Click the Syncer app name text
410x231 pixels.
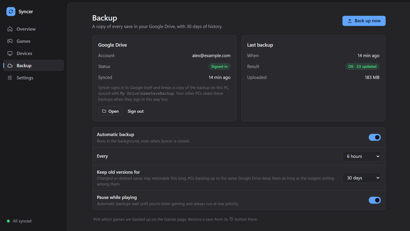(x=26, y=12)
